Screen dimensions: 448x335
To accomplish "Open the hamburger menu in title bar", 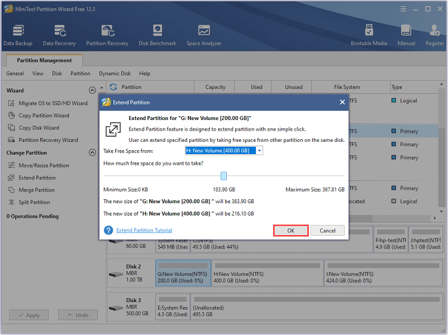I will 403,9.
